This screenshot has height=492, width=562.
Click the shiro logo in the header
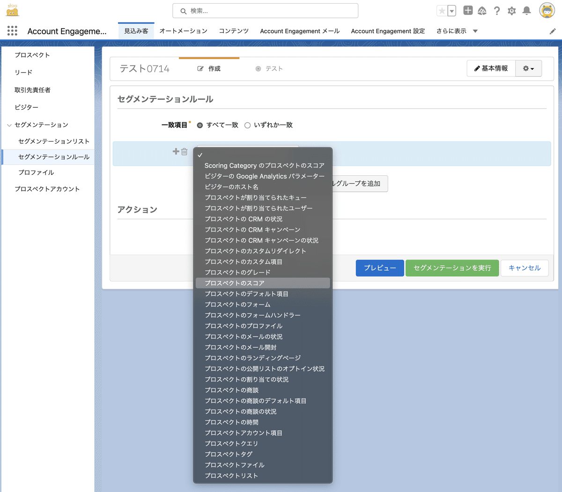pyautogui.click(x=13, y=10)
